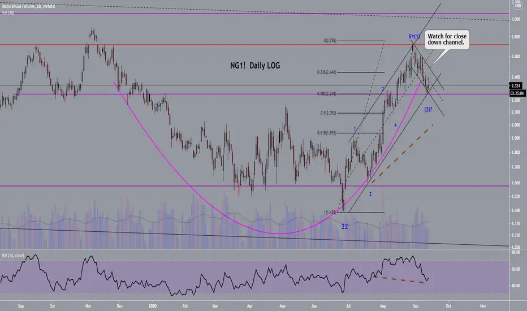Click the May label on time axis
527x311 pixels.
(282, 306)
